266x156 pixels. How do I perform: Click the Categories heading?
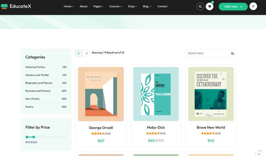click(35, 57)
